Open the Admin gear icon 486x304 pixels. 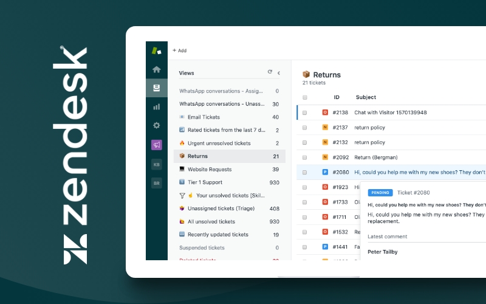click(157, 125)
